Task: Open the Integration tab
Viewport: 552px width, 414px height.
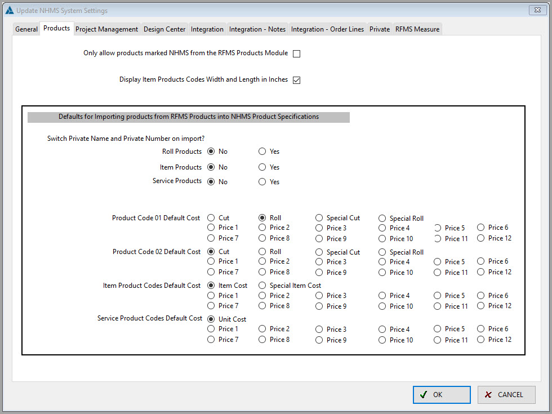Action: (x=207, y=29)
